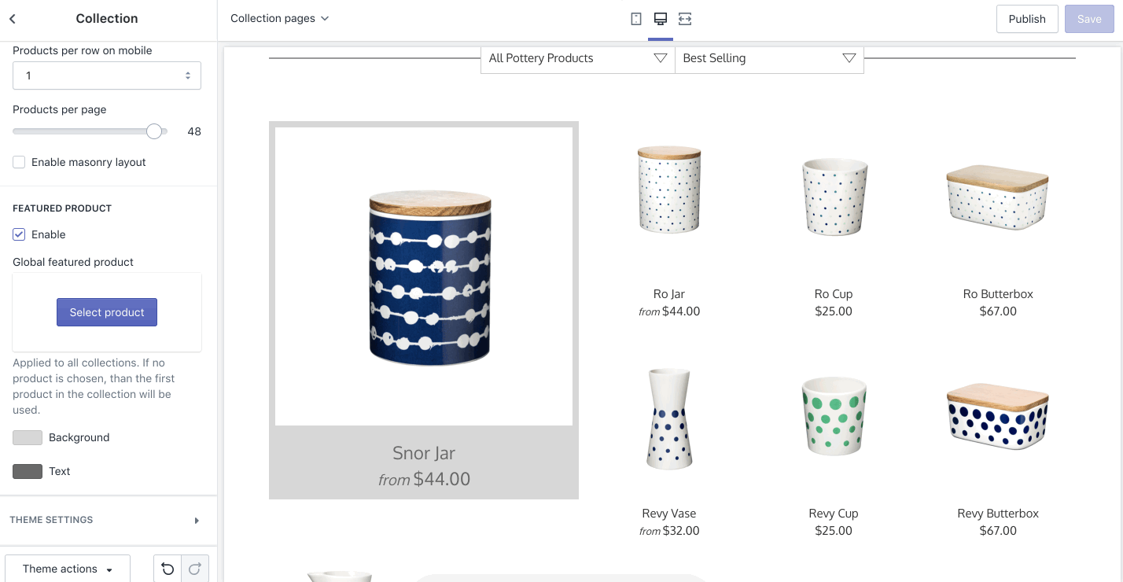
Task: Open the Best Selling sort dropdown
Action: pos(769,58)
